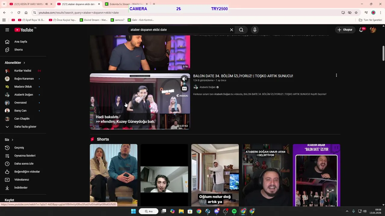Screen dimensions: 385x216
Task: Clear the search query with the X
Action: click(x=232, y=30)
